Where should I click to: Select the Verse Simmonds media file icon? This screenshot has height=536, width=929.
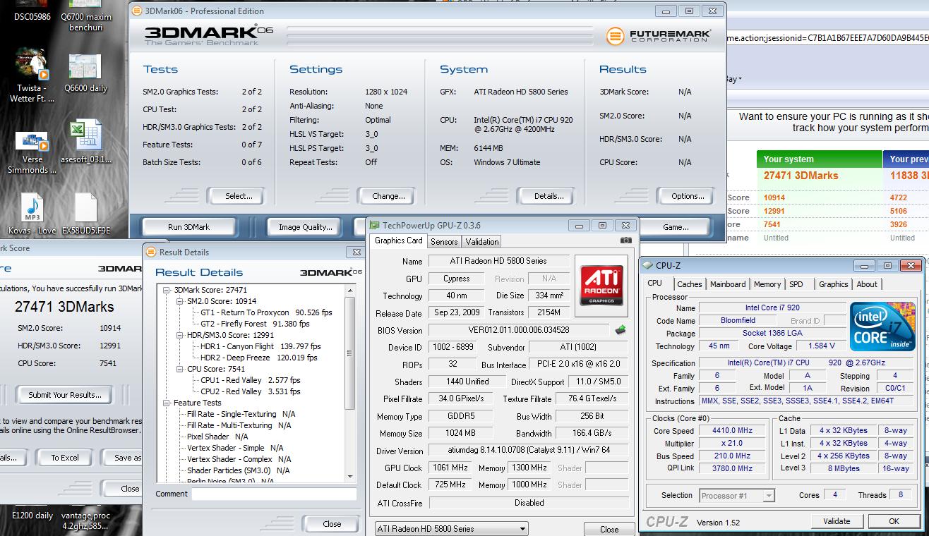click(x=32, y=152)
